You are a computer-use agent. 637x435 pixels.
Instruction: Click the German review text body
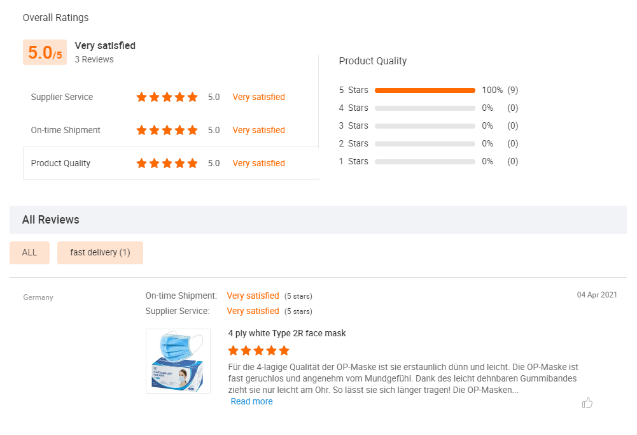402,378
